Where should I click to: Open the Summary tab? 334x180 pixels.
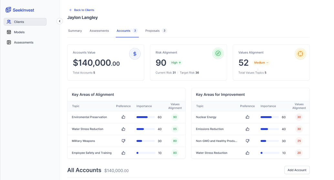pyautogui.click(x=75, y=31)
